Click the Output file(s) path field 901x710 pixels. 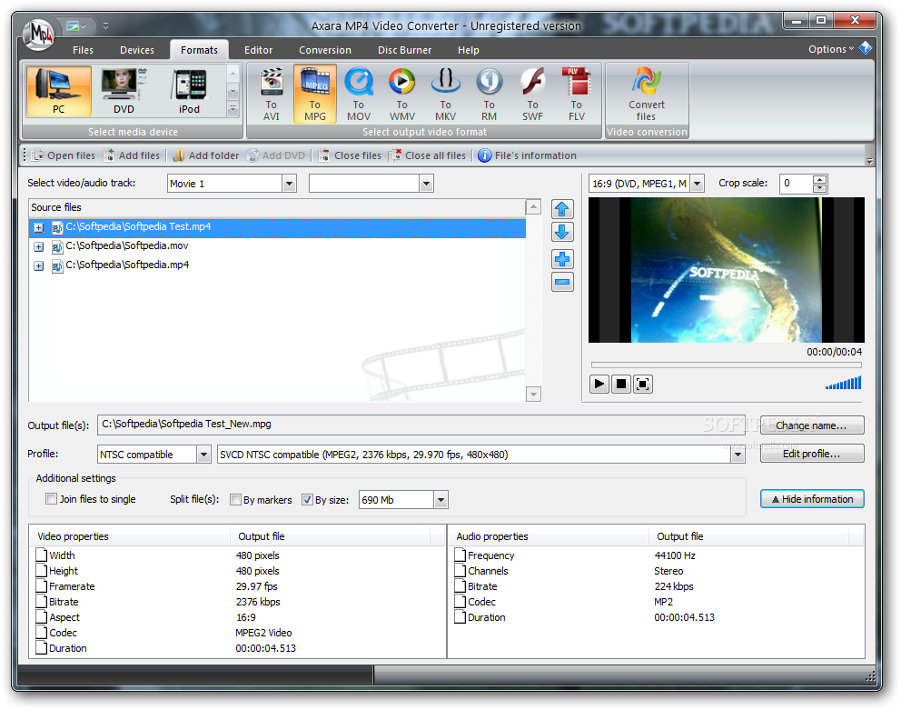click(x=421, y=425)
